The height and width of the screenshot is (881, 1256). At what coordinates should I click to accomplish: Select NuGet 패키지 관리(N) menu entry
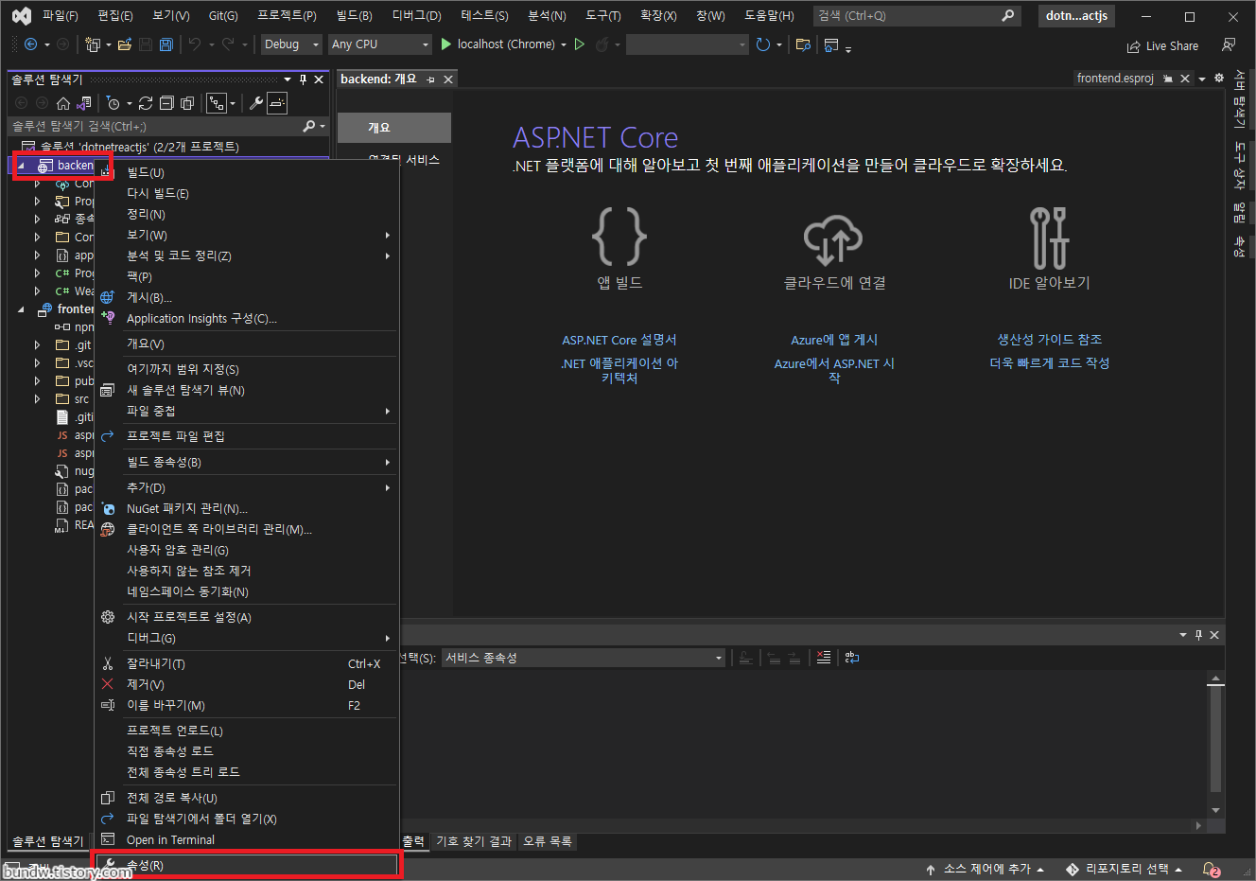pyautogui.click(x=247, y=508)
